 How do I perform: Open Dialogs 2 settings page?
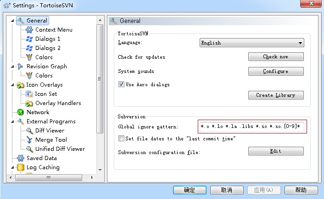(x=48, y=48)
